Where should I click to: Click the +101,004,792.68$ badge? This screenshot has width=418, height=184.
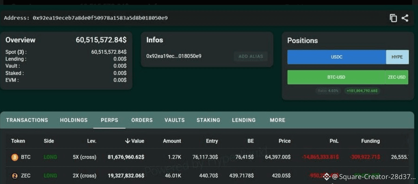[362, 91]
